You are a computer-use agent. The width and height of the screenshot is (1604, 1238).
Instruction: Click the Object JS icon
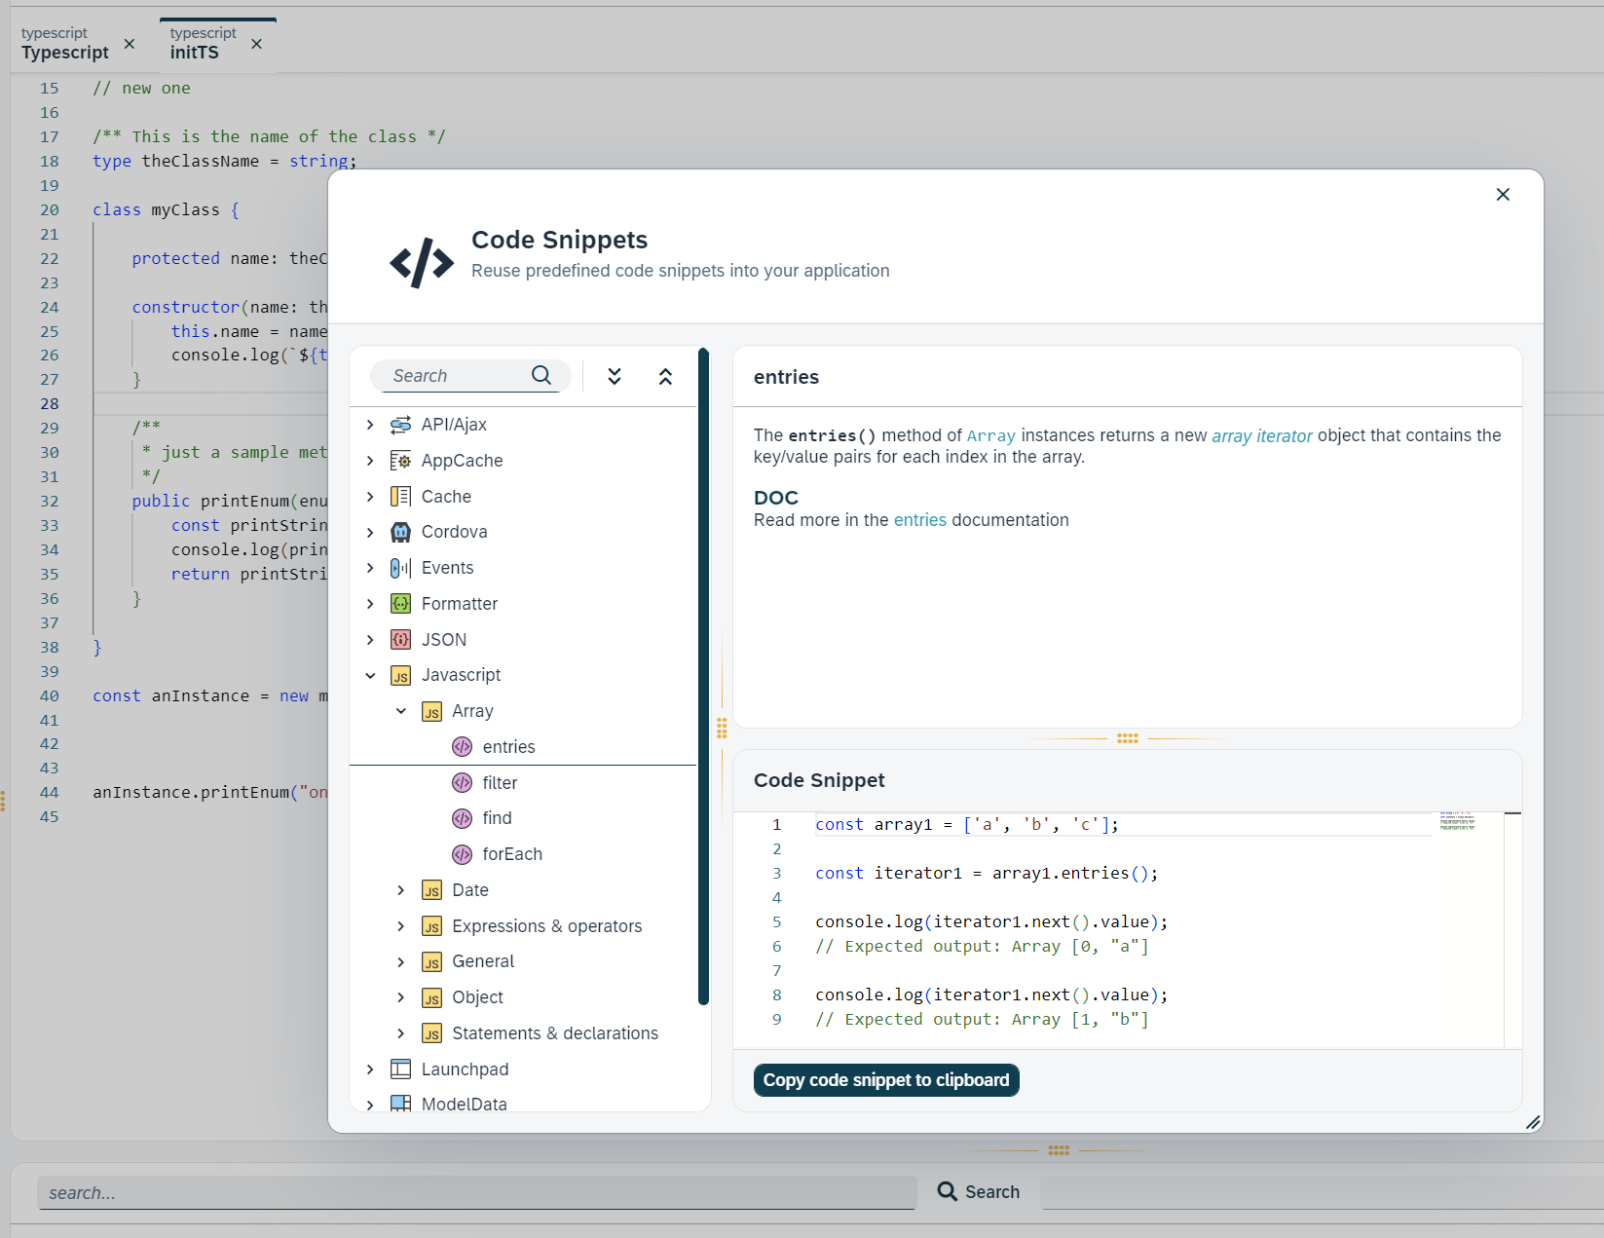pyautogui.click(x=431, y=998)
